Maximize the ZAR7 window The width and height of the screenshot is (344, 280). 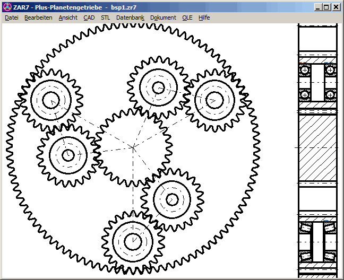click(326, 7)
